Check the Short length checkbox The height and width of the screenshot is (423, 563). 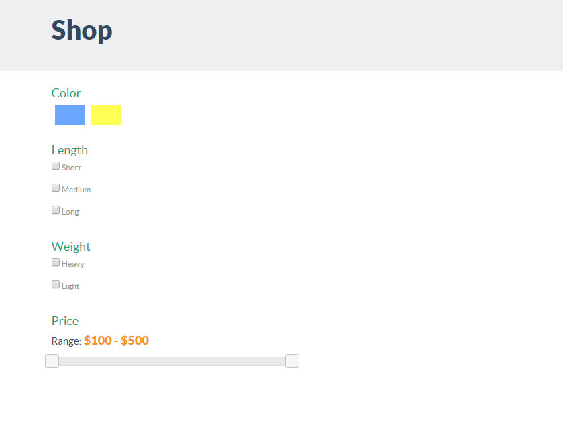pos(56,166)
